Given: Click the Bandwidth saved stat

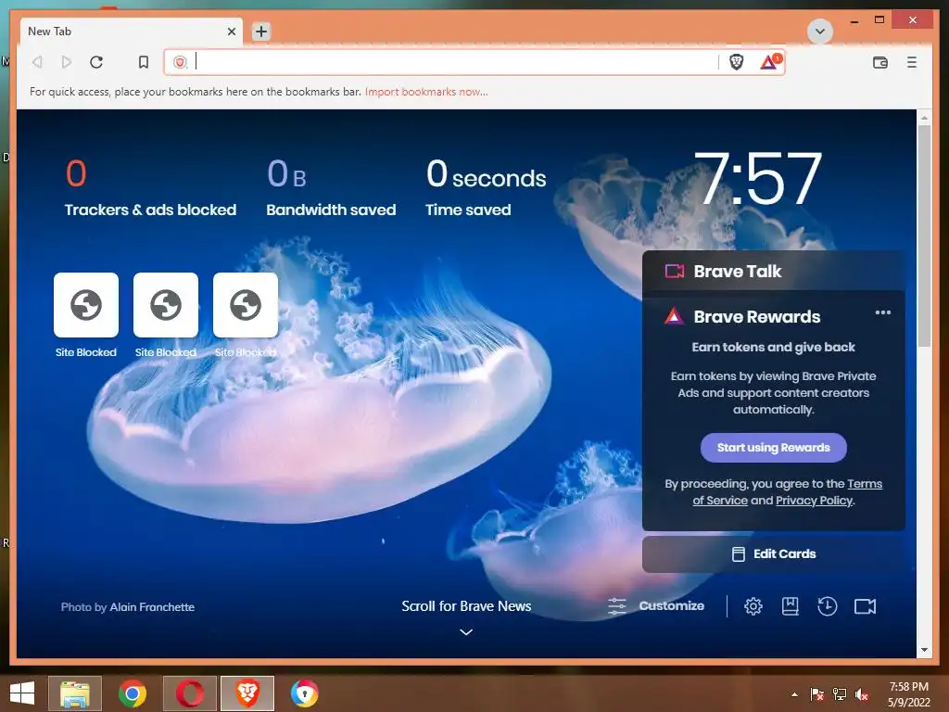Looking at the screenshot, I should coord(331,187).
